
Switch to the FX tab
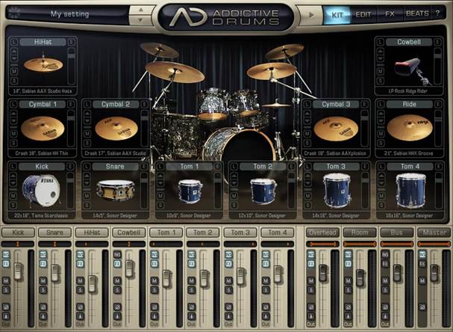click(390, 14)
